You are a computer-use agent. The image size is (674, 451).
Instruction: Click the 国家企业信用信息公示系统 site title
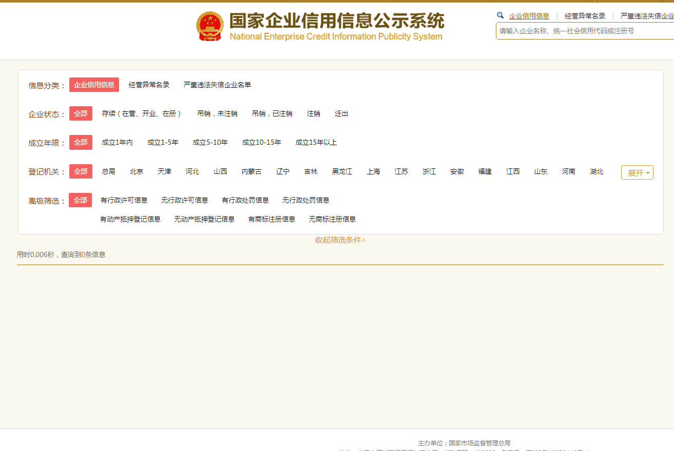coord(336,21)
